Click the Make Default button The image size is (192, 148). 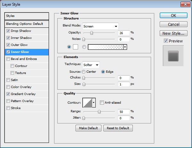click(x=88, y=128)
